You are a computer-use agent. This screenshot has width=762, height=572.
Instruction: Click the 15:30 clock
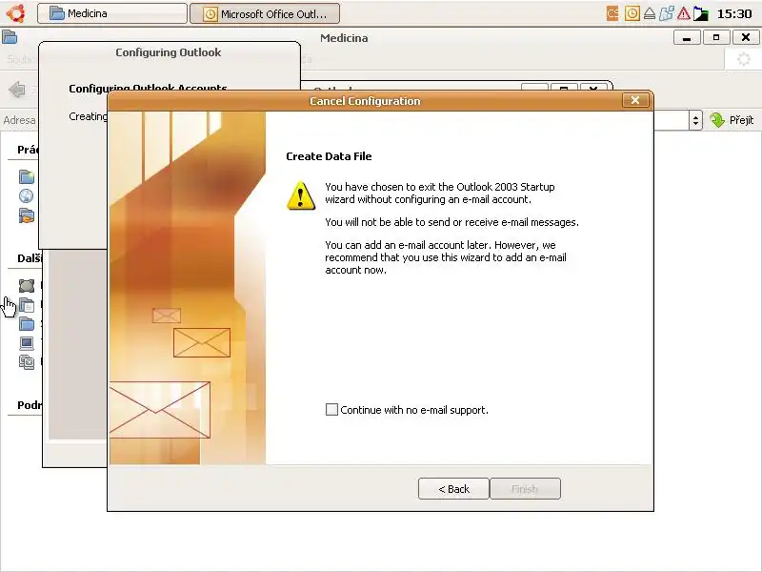(x=734, y=13)
